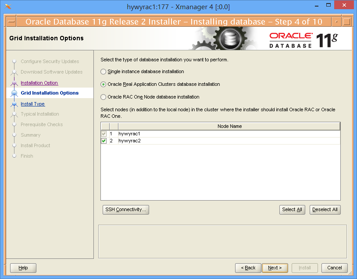Viewport: 357px width, 279px height.
Task: Click Grid Installation Options step marker icon
Action: coord(14,93)
